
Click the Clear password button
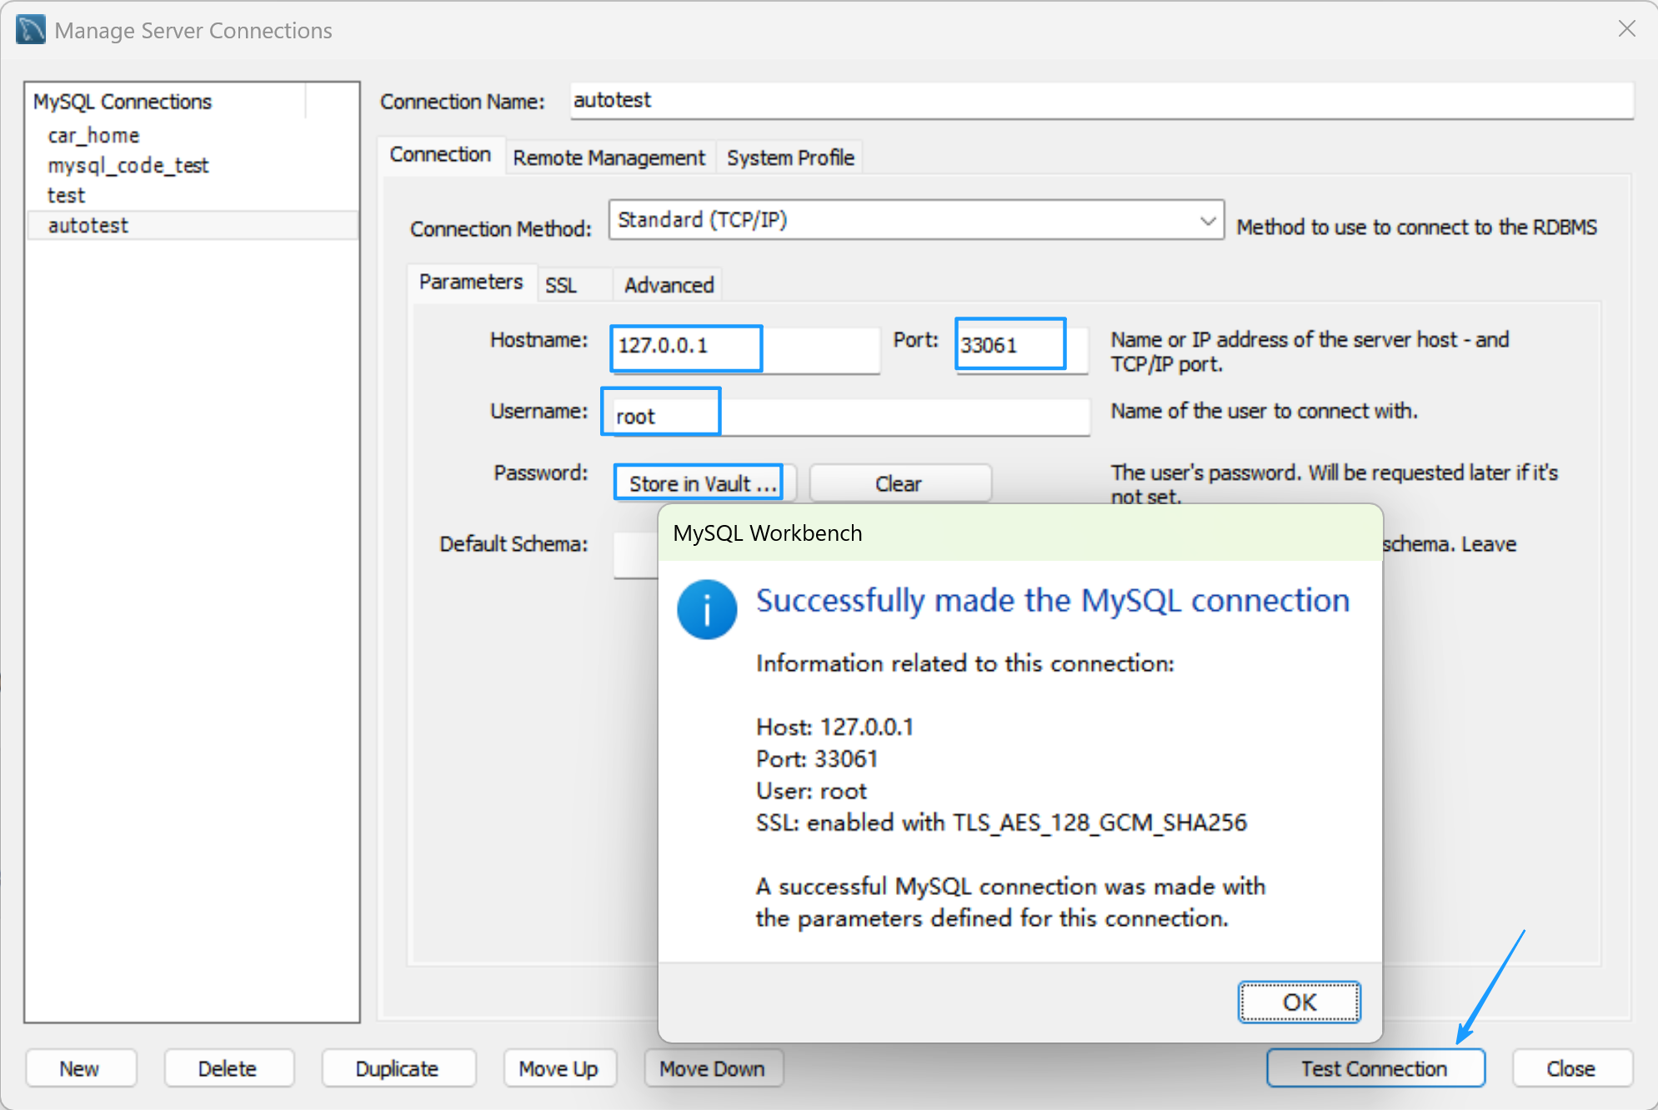[x=899, y=483]
